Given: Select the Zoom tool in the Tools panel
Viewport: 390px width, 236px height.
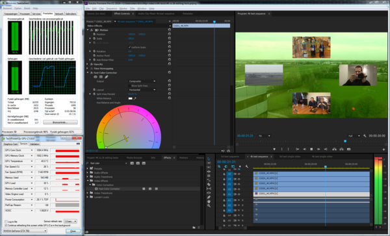Looking at the screenshot, I should (209, 205).
